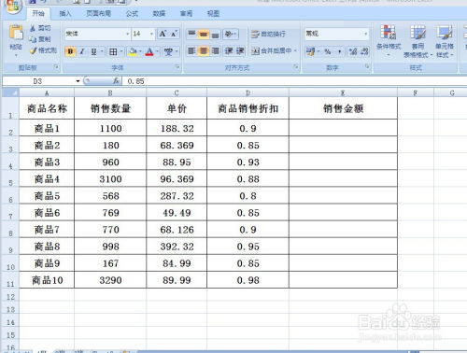Image resolution: width=467 pixels, height=353 pixels.
Task: Open the font name (宋体) dropdown
Action: (x=128, y=34)
